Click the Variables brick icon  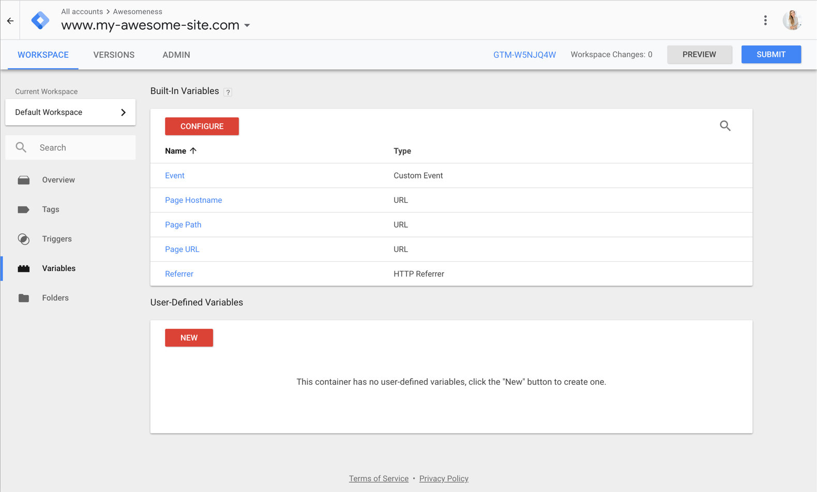click(x=24, y=269)
